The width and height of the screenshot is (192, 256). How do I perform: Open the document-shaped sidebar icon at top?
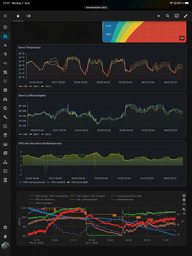[x=5, y=27]
